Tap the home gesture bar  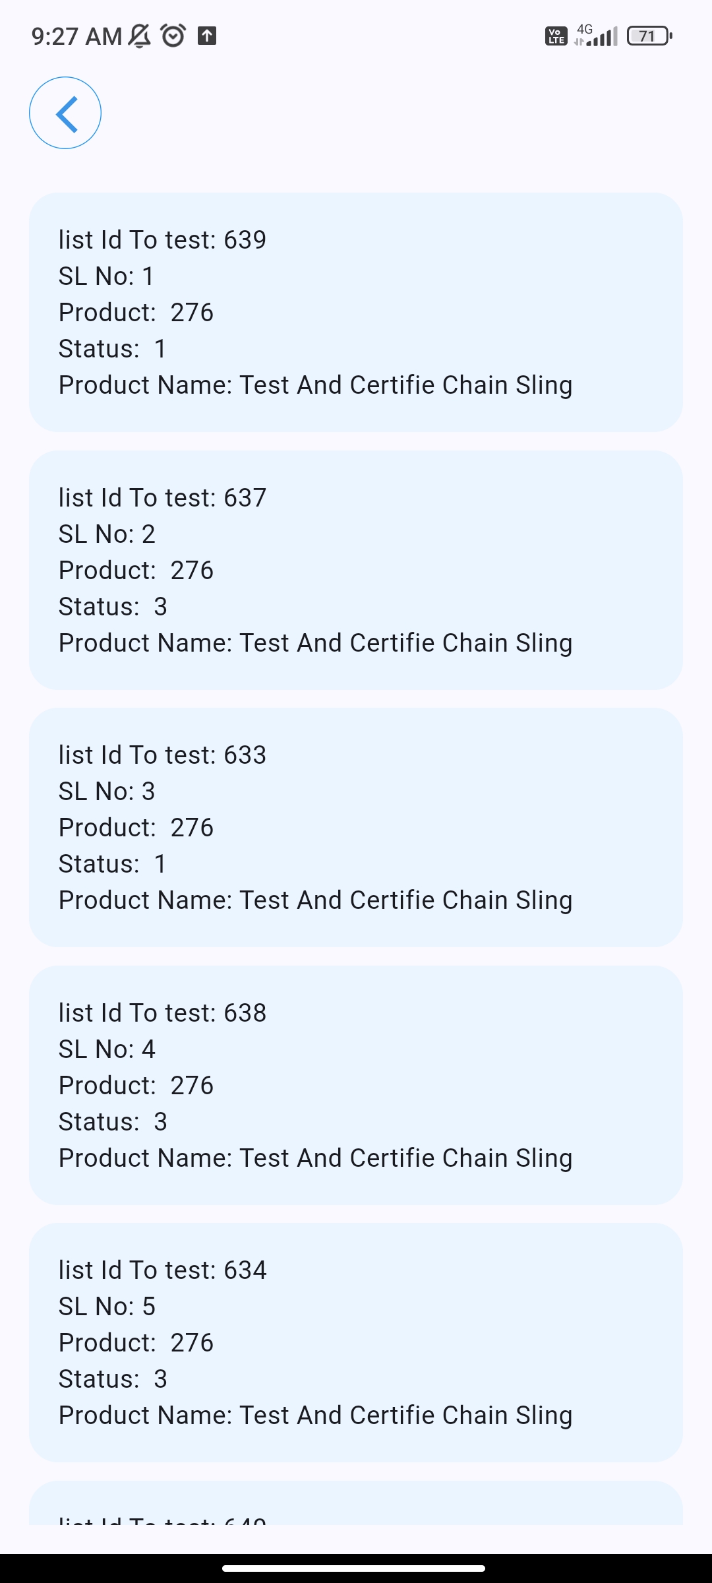tap(354, 1568)
